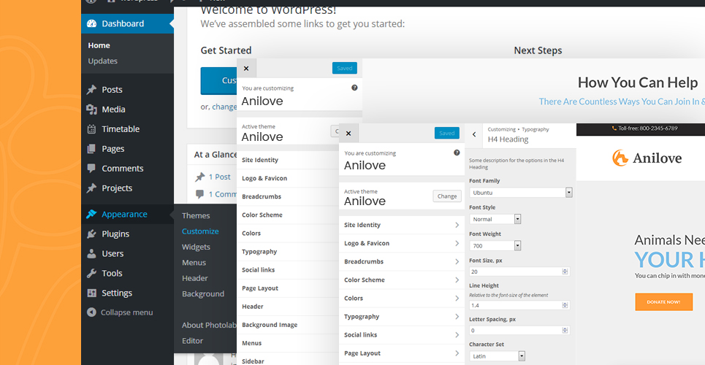This screenshot has width=705, height=365.
Task: Click the Dashboard gauge icon
Action: pyautogui.click(x=91, y=24)
